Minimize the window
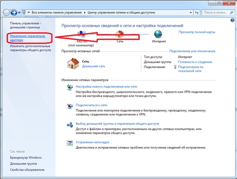Screen dimensions: 237x179 [212, 3]
